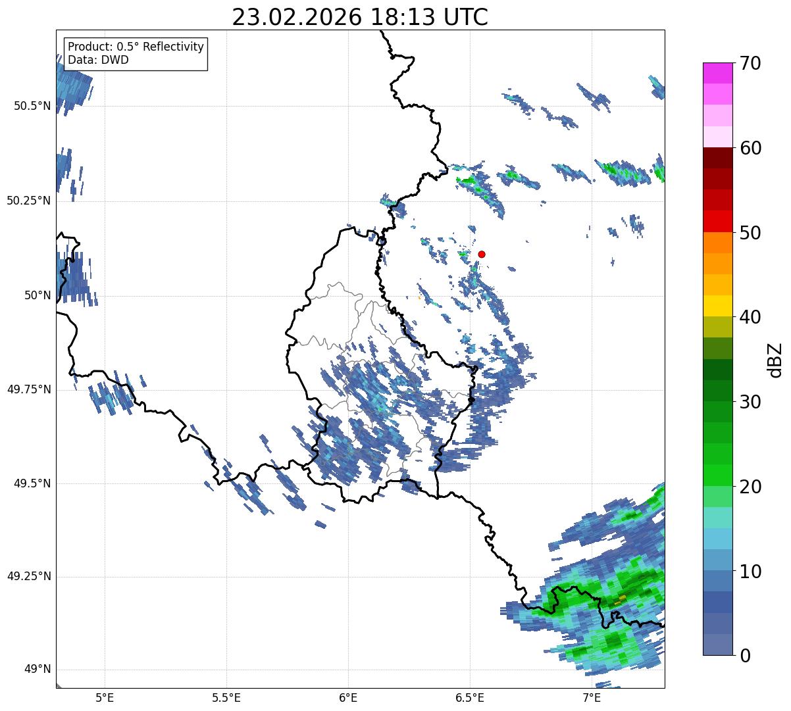Click the 6.5°E longitude label
This screenshot has height=711, width=791.
coord(470,697)
